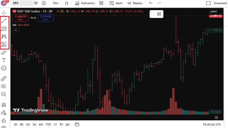Select the Measure ruler tool
The image size is (228, 128).
(4, 79)
